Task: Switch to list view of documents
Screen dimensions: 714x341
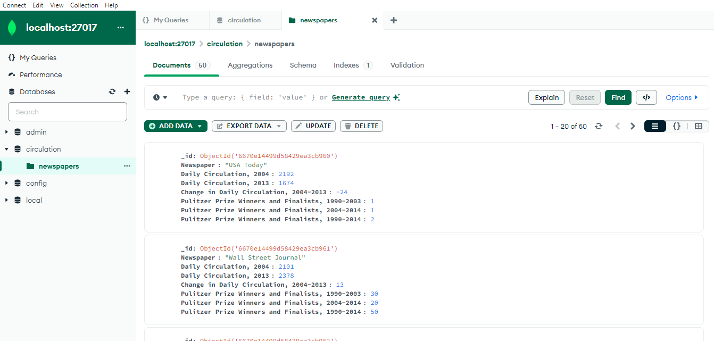Action: [x=655, y=126]
